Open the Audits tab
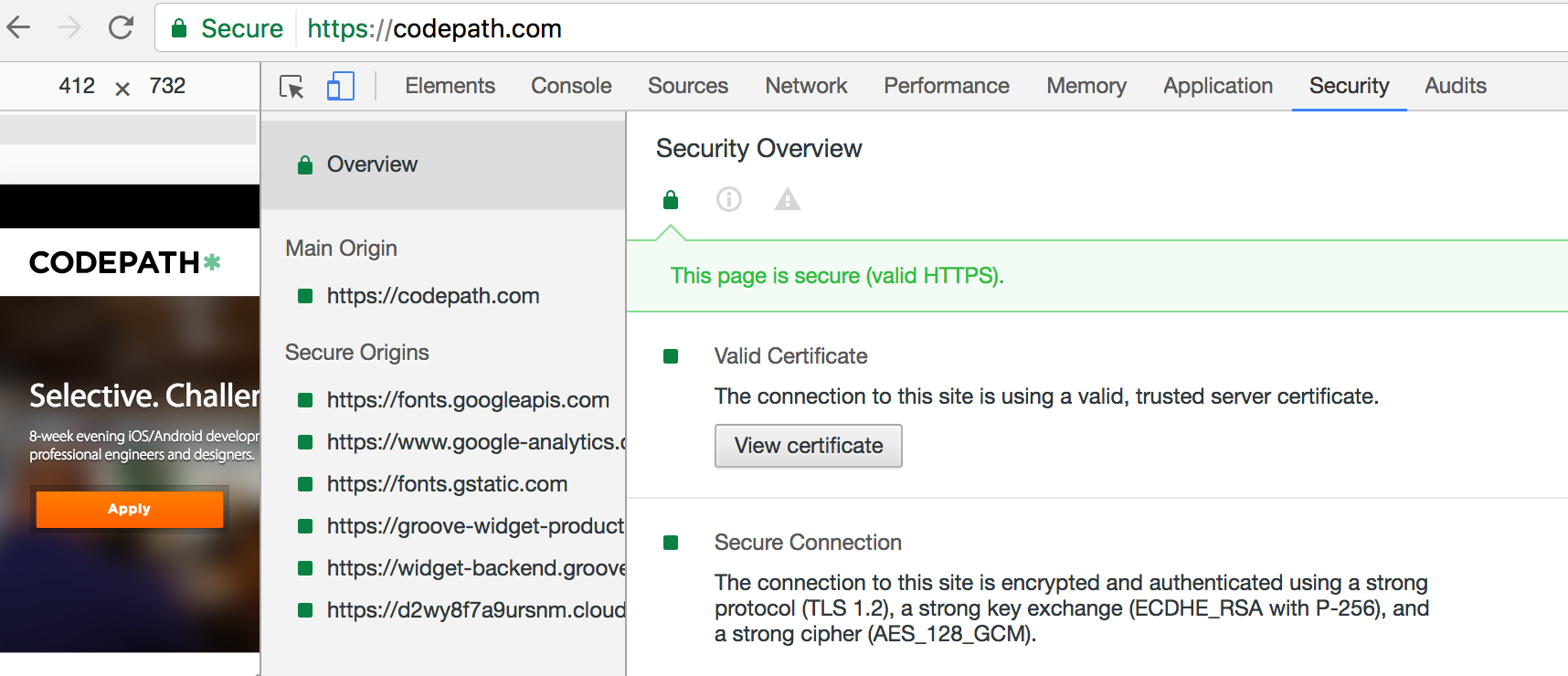The width and height of the screenshot is (1568, 676). [x=1455, y=86]
